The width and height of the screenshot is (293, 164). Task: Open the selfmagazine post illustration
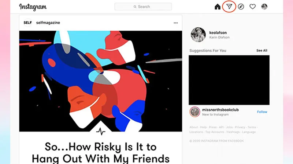(100, 81)
